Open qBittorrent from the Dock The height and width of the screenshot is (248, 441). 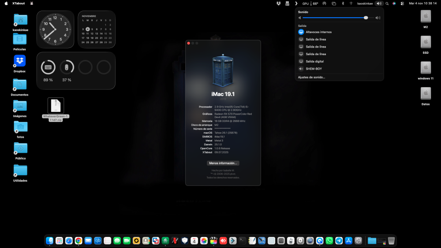click(x=97, y=241)
